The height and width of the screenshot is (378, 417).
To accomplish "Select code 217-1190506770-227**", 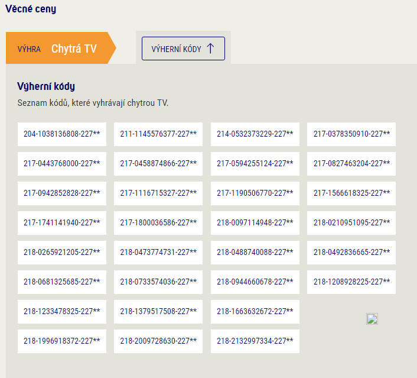I will tap(255, 193).
